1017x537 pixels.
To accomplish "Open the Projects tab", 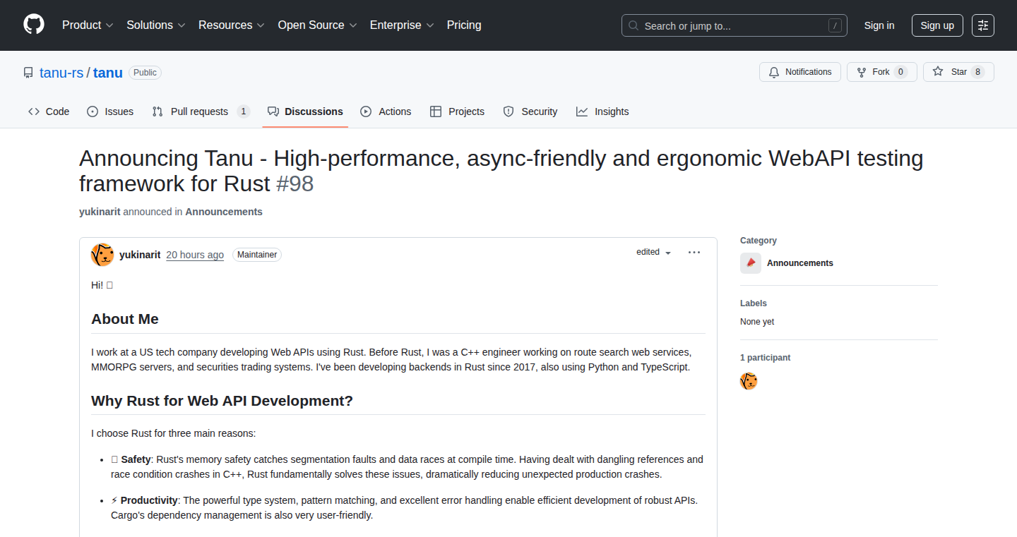I will click(x=457, y=111).
